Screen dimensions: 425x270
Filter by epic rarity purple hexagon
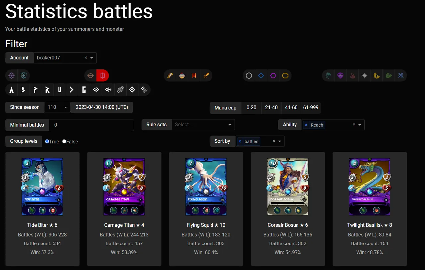(273, 76)
